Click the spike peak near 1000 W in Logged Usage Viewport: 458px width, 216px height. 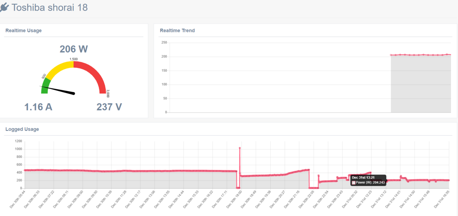tap(240, 148)
